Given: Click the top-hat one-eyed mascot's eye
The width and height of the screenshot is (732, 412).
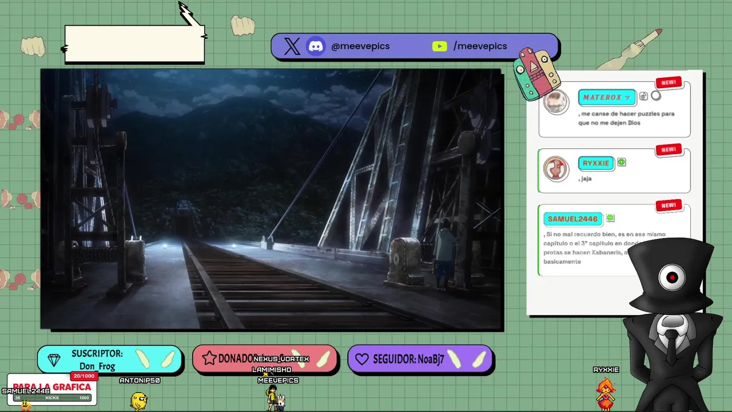Looking at the screenshot, I should tap(672, 278).
